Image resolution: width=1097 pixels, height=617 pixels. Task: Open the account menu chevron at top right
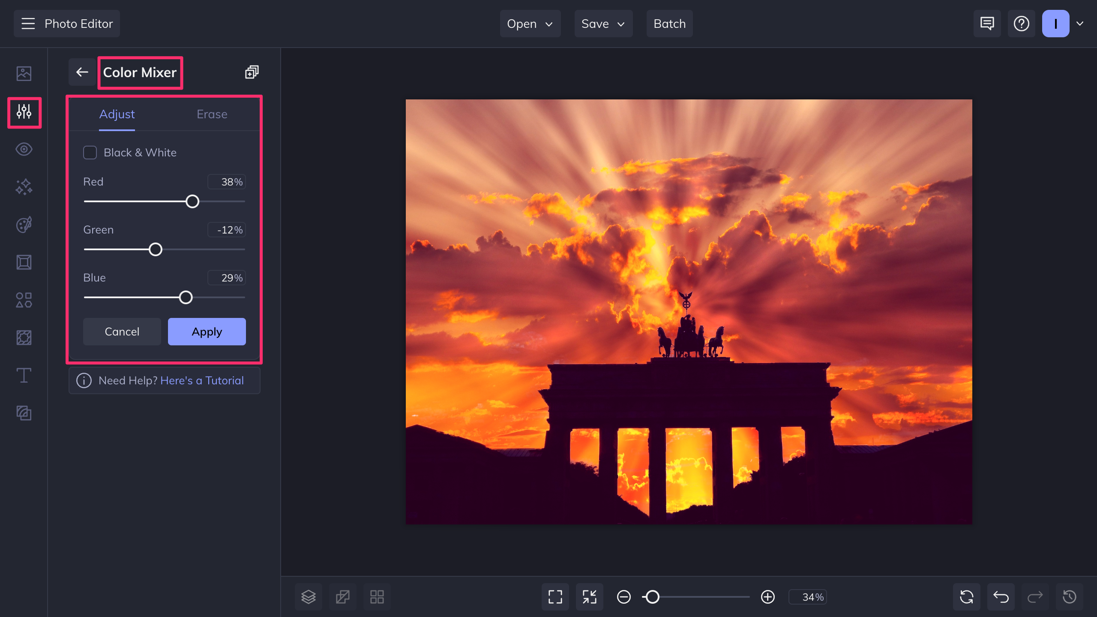[x=1080, y=24]
